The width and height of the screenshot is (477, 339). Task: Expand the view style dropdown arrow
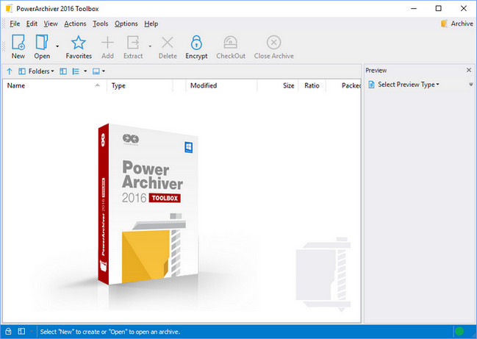pyautogui.click(x=85, y=71)
